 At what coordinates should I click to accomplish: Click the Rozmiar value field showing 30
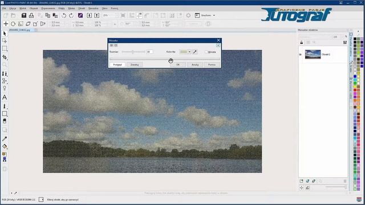coord(149,52)
